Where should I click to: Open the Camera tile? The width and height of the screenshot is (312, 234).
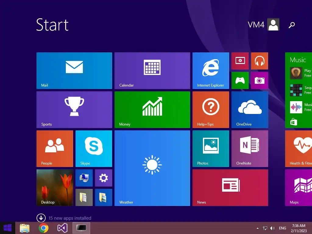pyautogui.click(x=260, y=80)
